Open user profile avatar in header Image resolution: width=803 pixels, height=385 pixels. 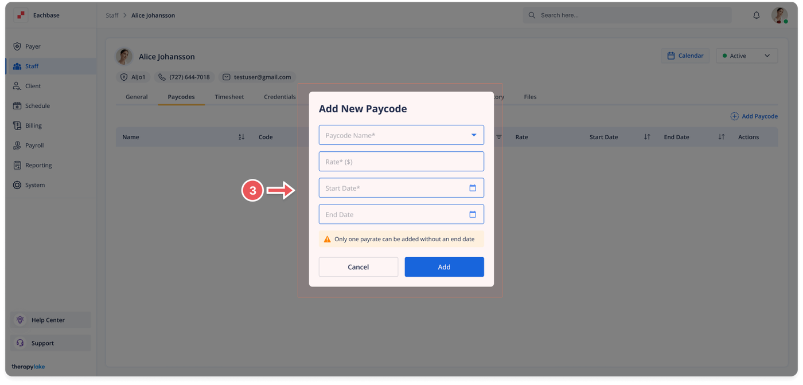[x=779, y=15]
